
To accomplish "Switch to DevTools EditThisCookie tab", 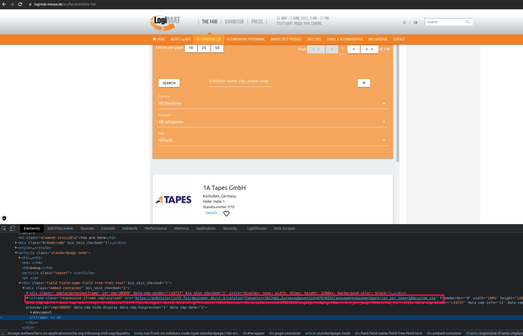I will click(60, 229).
